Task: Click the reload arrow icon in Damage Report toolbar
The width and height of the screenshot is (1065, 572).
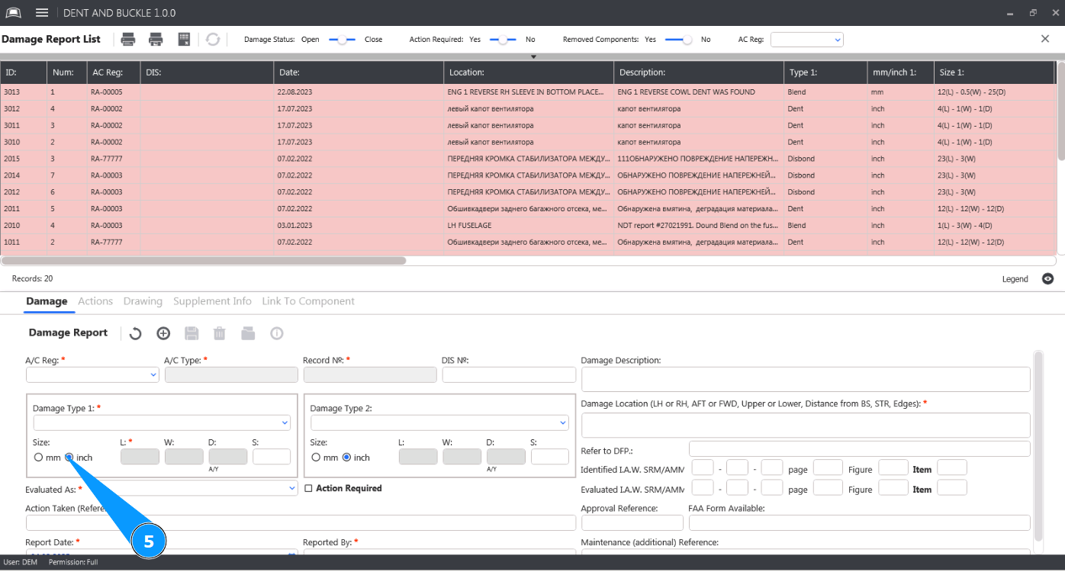Action: [135, 333]
